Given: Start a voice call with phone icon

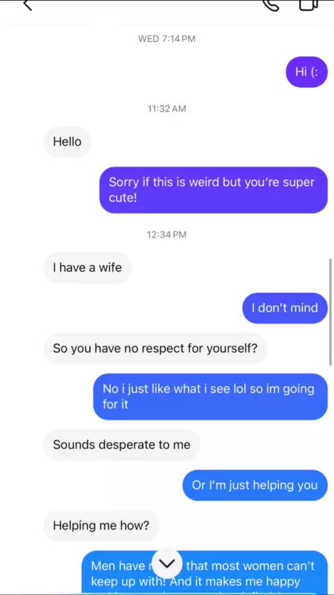Looking at the screenshot, I should (x=271, y=6).
